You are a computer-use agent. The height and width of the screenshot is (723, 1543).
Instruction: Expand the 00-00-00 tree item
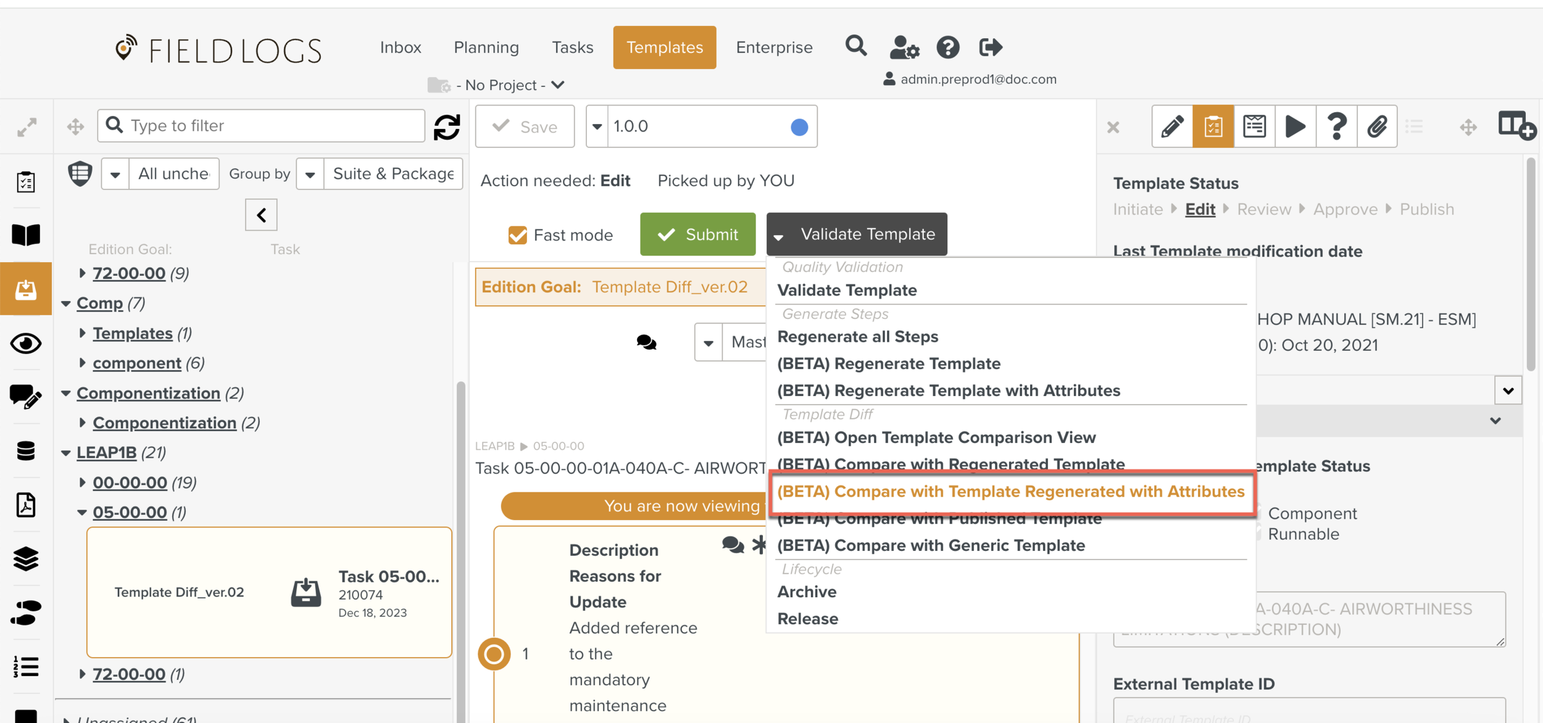tap(85, 482)
